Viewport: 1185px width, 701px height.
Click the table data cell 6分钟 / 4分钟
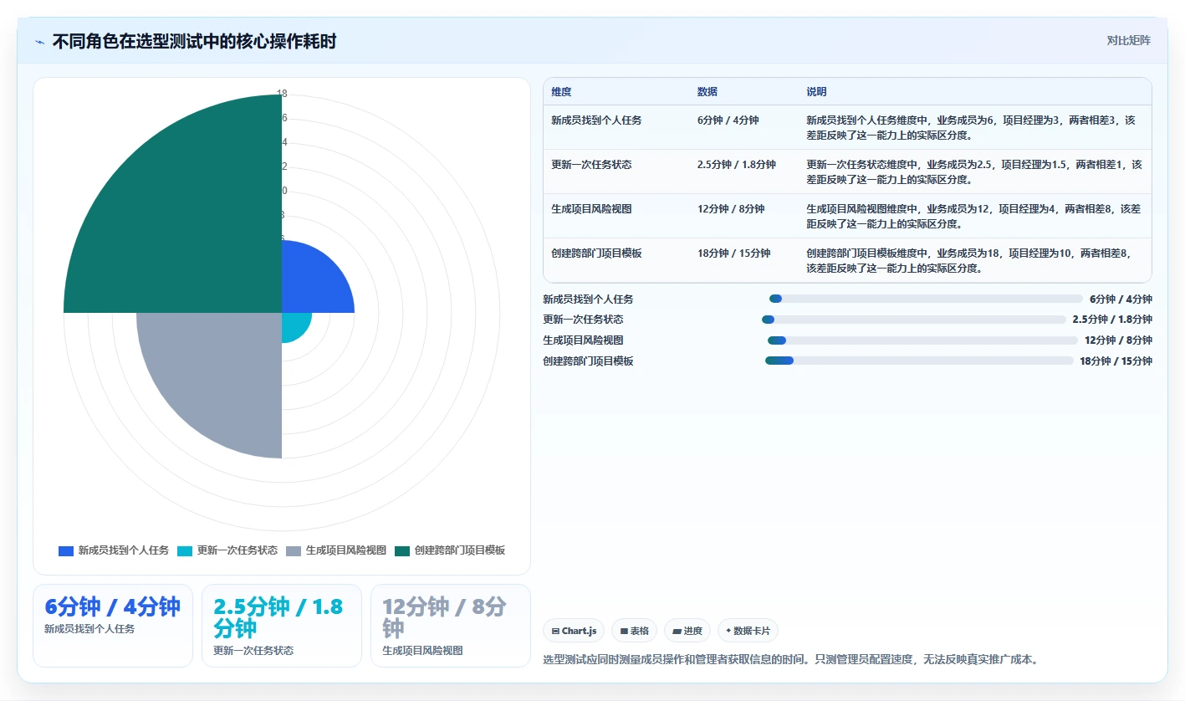tap(728, 120)
